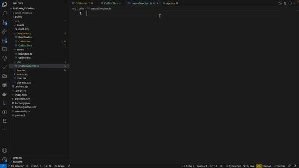The width and height of the screenshot is (299, 168).
Task: Place cursor on editor line 1
Action: point(183,14)
